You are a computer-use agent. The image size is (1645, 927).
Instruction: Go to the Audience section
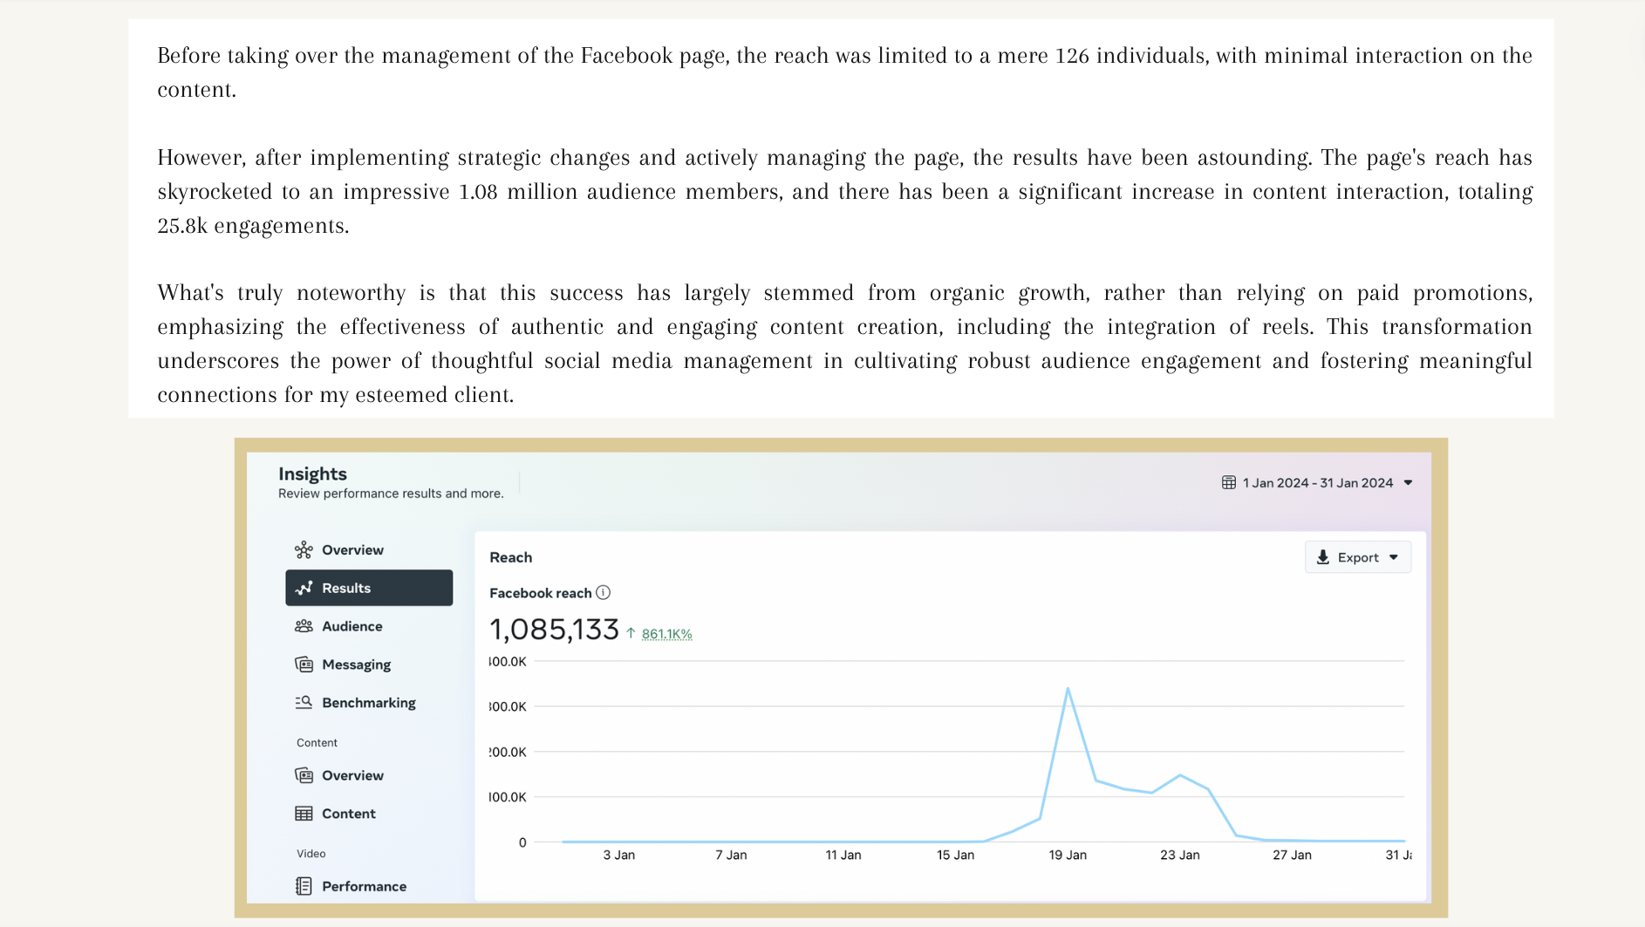[352, 626]
